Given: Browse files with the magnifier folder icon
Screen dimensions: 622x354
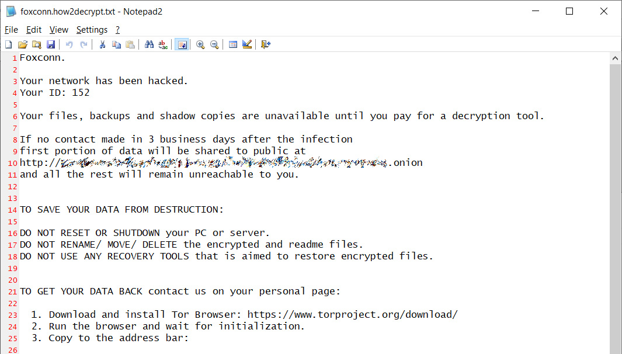Looking at the screenshot, I should (36, 44).
